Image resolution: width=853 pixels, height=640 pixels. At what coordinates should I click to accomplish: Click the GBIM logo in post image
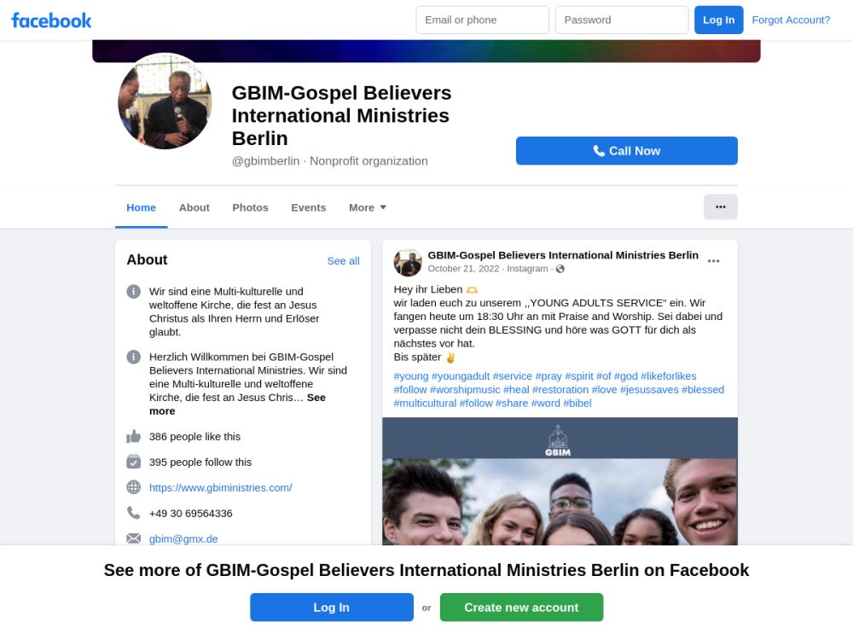click(x=558, y=440)
